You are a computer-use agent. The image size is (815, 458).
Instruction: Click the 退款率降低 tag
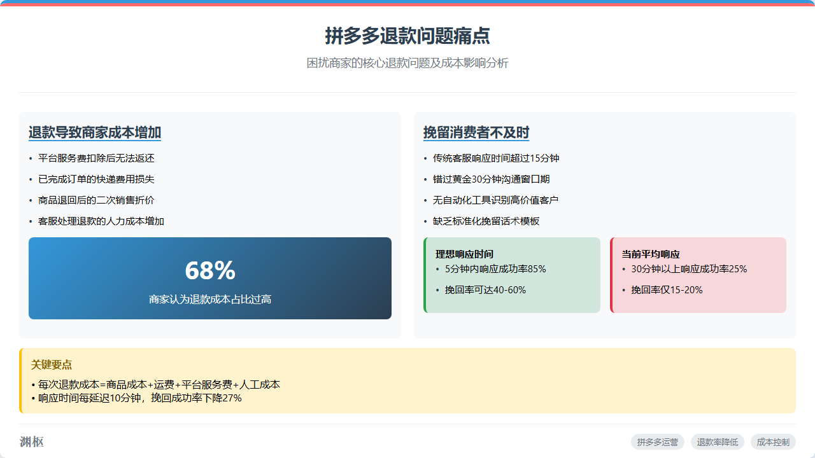718,442
